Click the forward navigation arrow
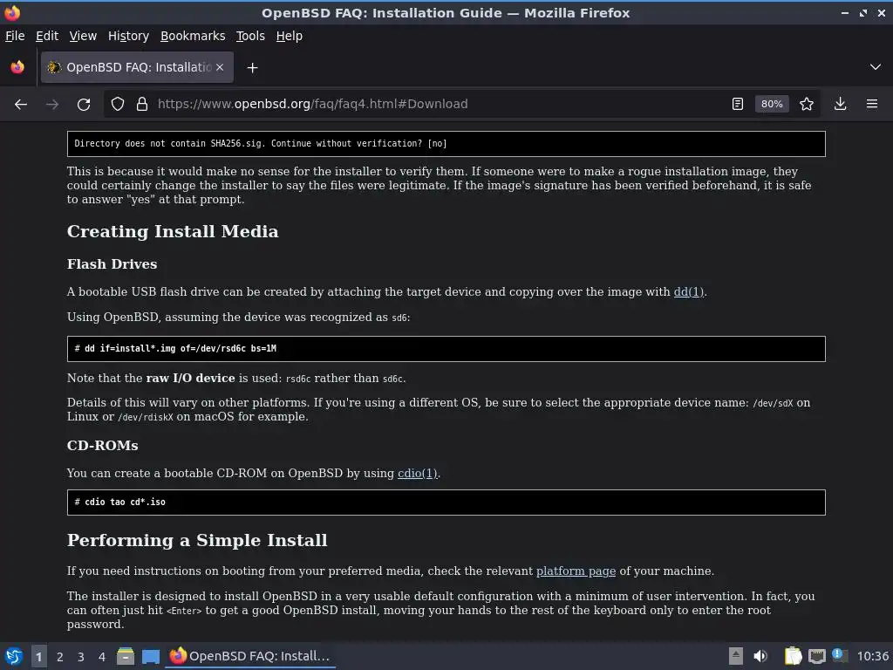 click(52, 105)
